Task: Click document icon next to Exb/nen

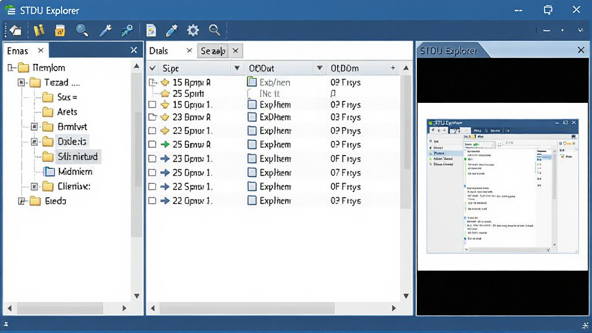Action: (x=252, y=82)
